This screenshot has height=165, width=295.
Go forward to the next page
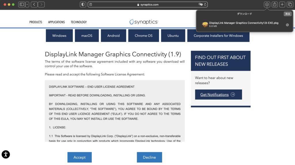pos(41,4)
